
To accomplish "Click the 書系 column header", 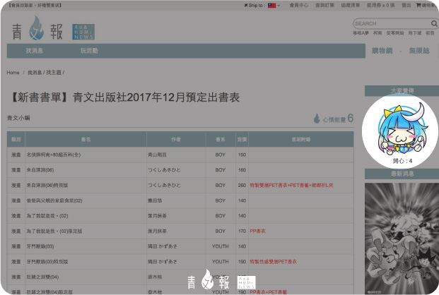I will click(221, 139).
